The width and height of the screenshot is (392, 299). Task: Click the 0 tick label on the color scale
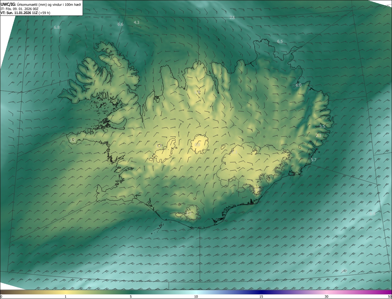[1, 297]
